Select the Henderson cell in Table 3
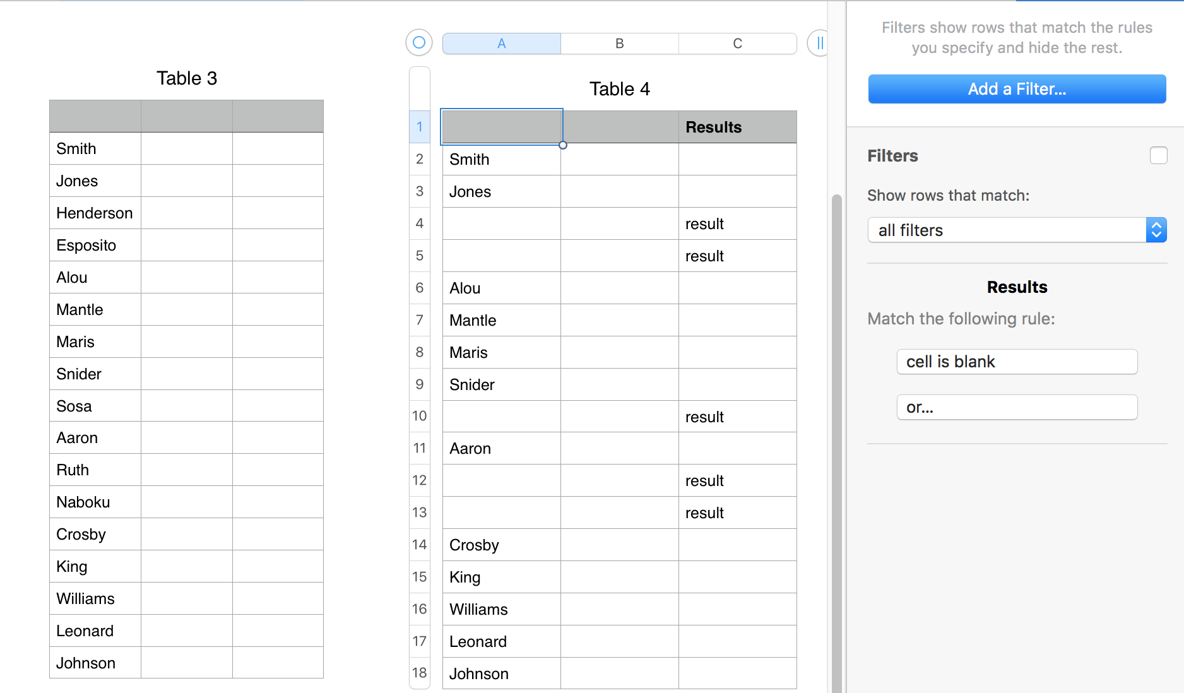The image size is (1184, 693). (x=95, y=213)
